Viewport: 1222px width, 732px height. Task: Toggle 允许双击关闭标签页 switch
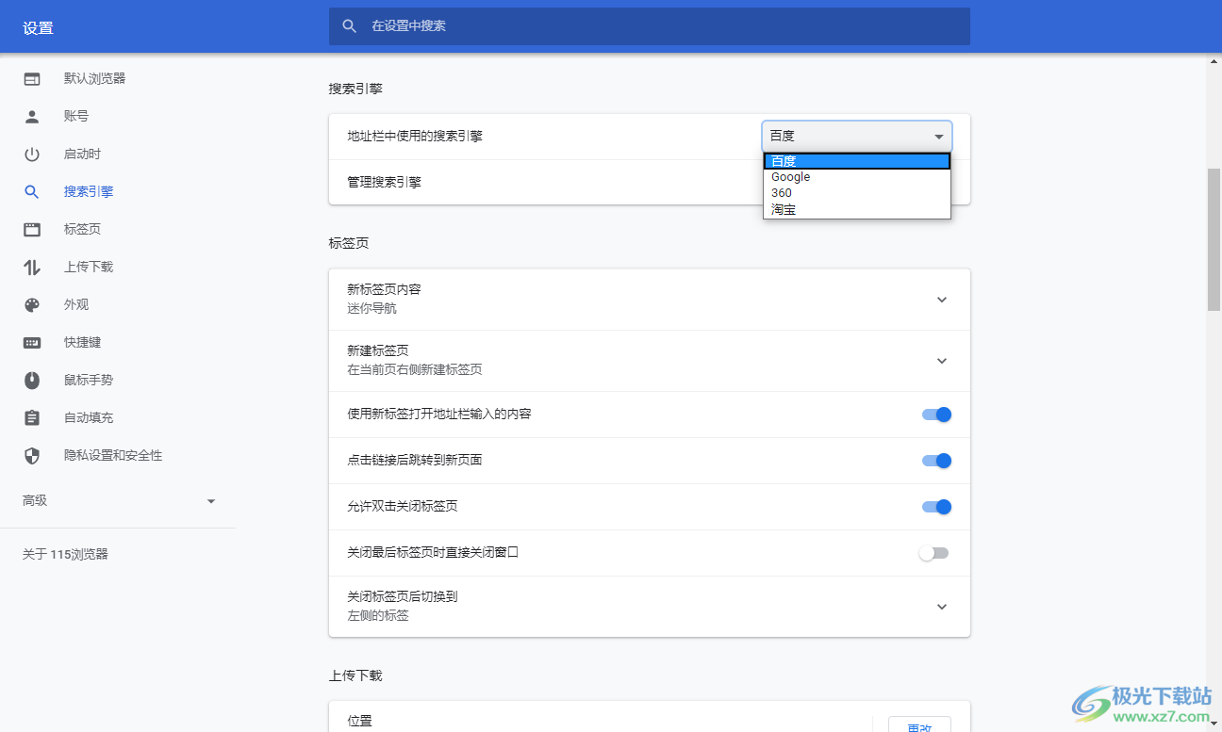tap(936, 507)
